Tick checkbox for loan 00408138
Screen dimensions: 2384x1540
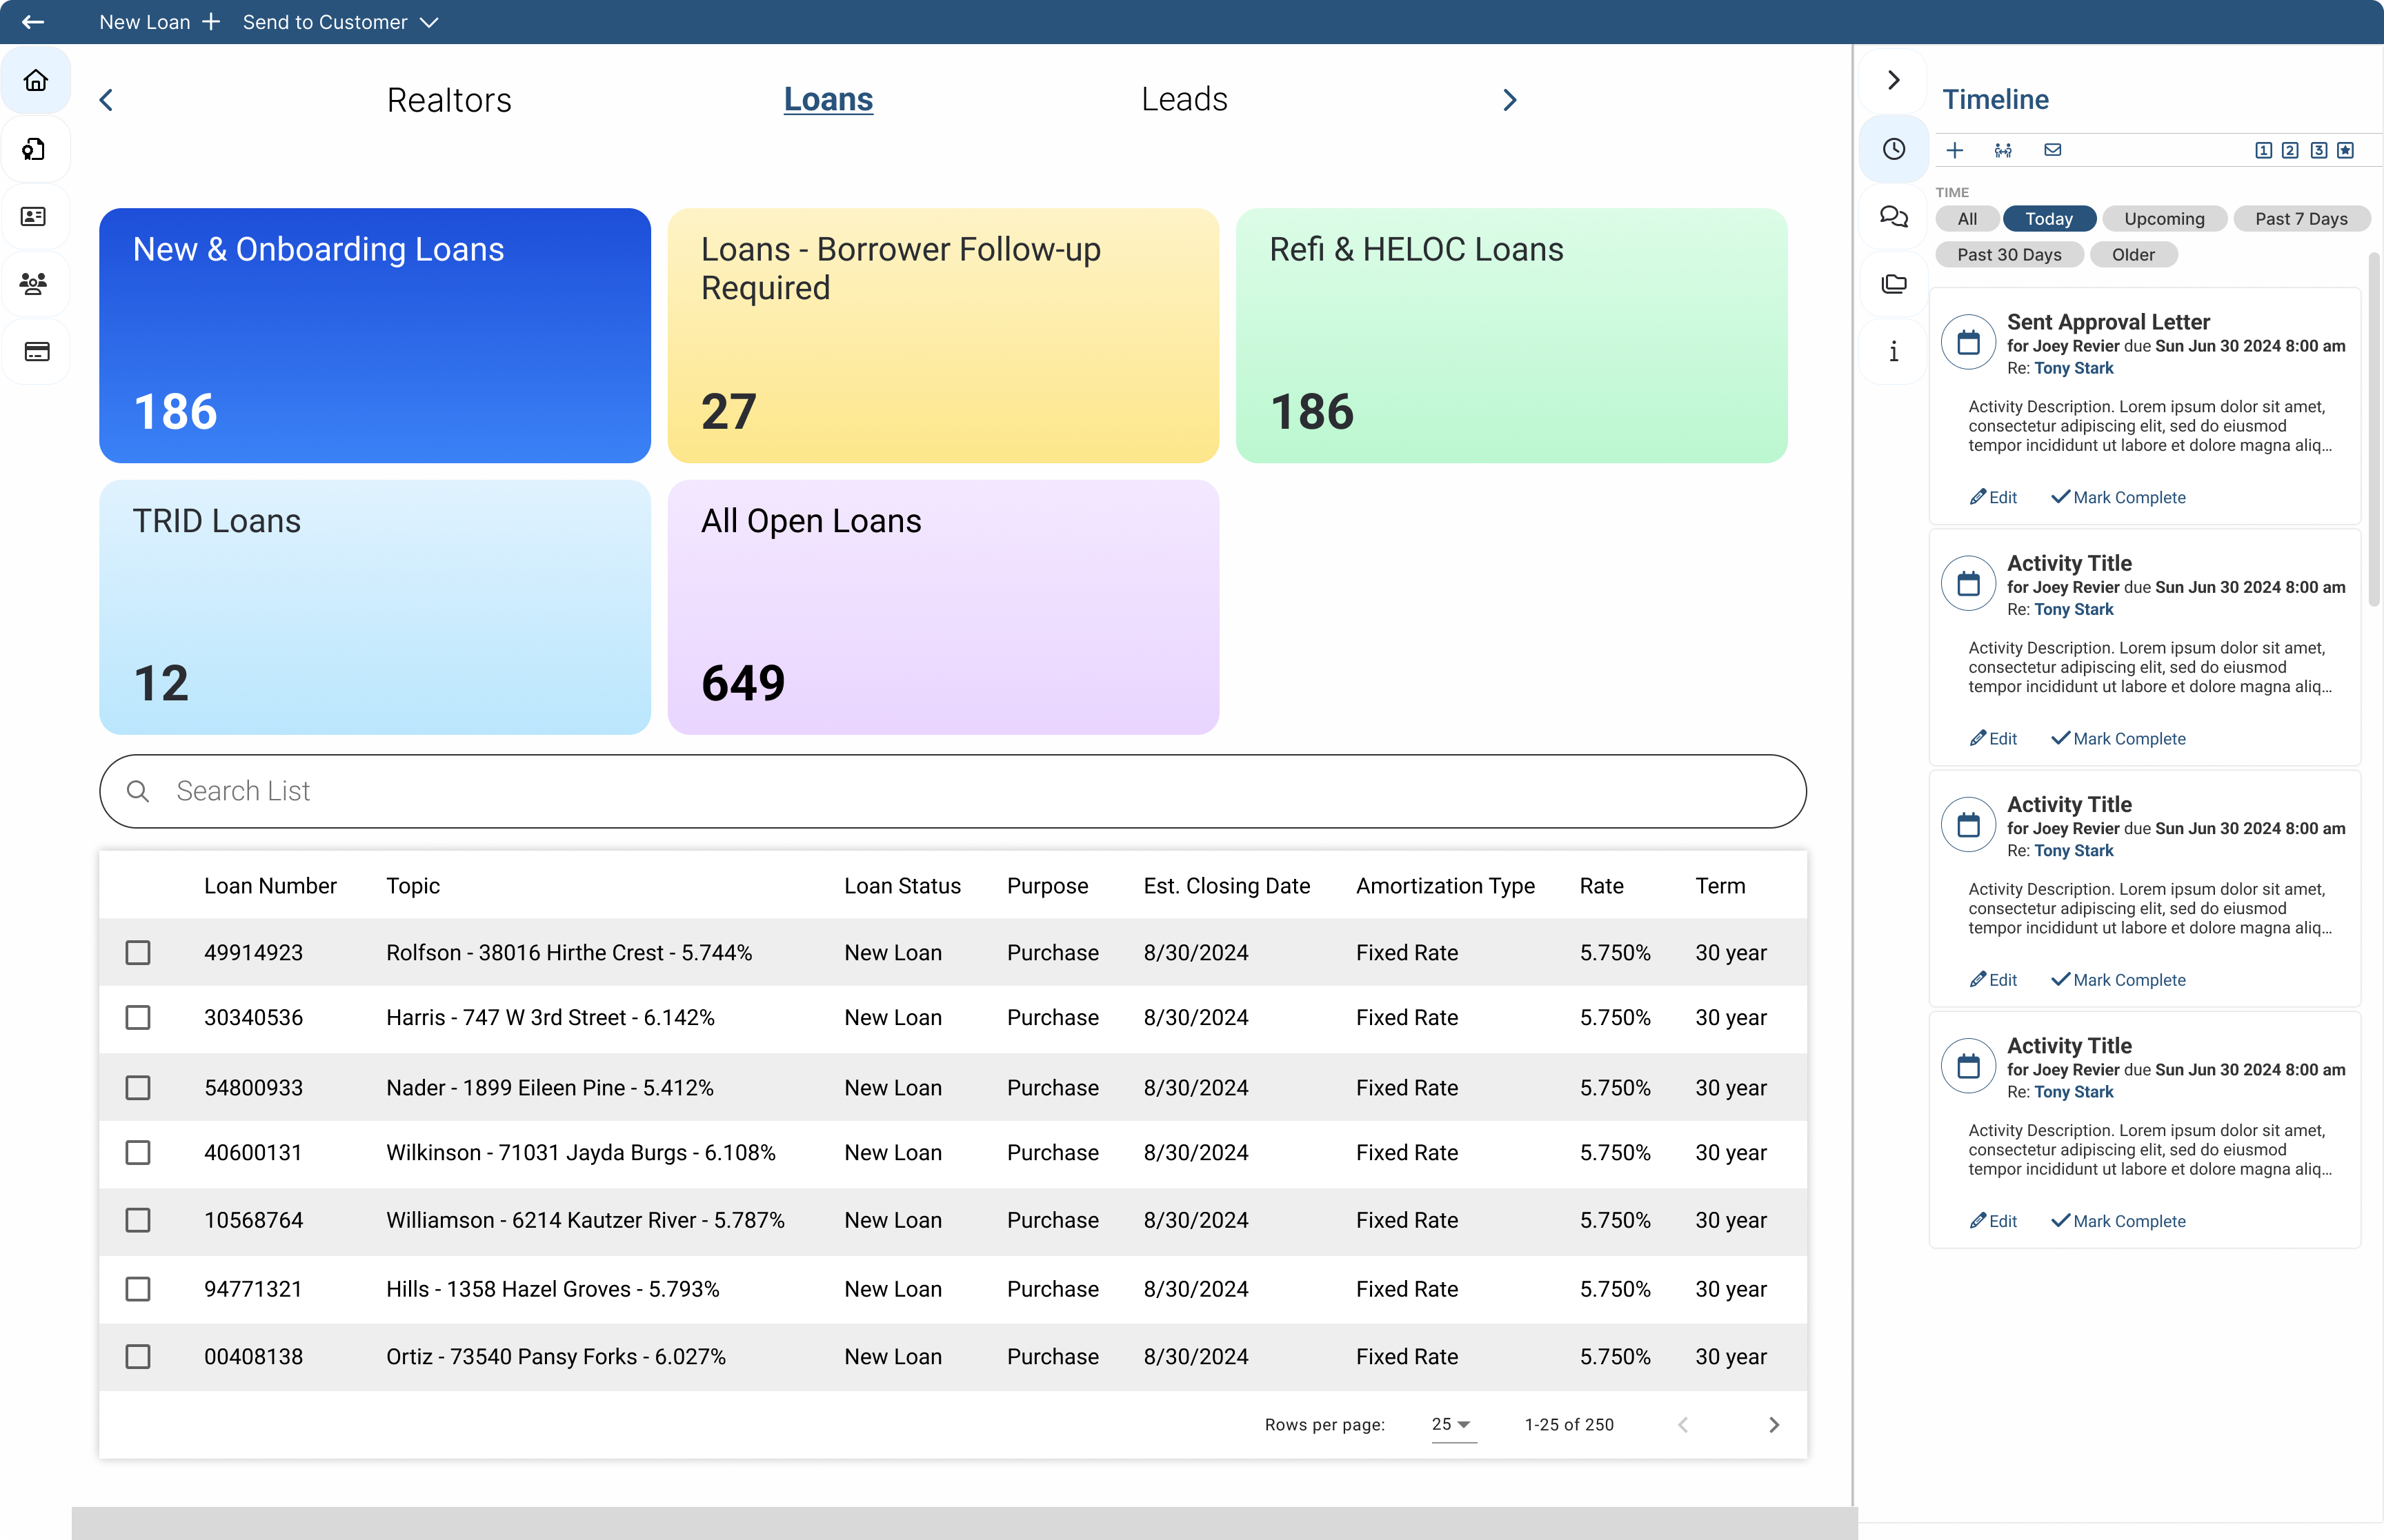tap(138, 1356)
